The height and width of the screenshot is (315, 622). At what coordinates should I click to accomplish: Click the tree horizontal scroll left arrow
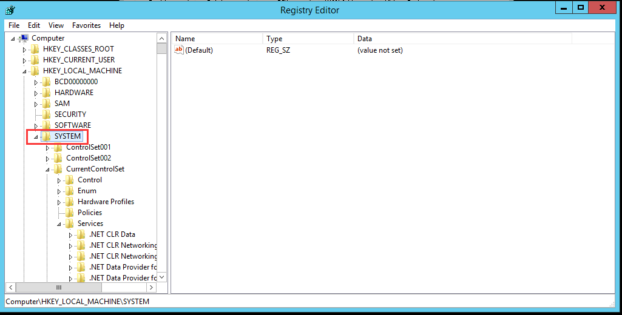click(11, 287)
